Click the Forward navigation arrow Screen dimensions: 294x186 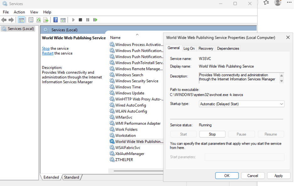tap(11, 20)
